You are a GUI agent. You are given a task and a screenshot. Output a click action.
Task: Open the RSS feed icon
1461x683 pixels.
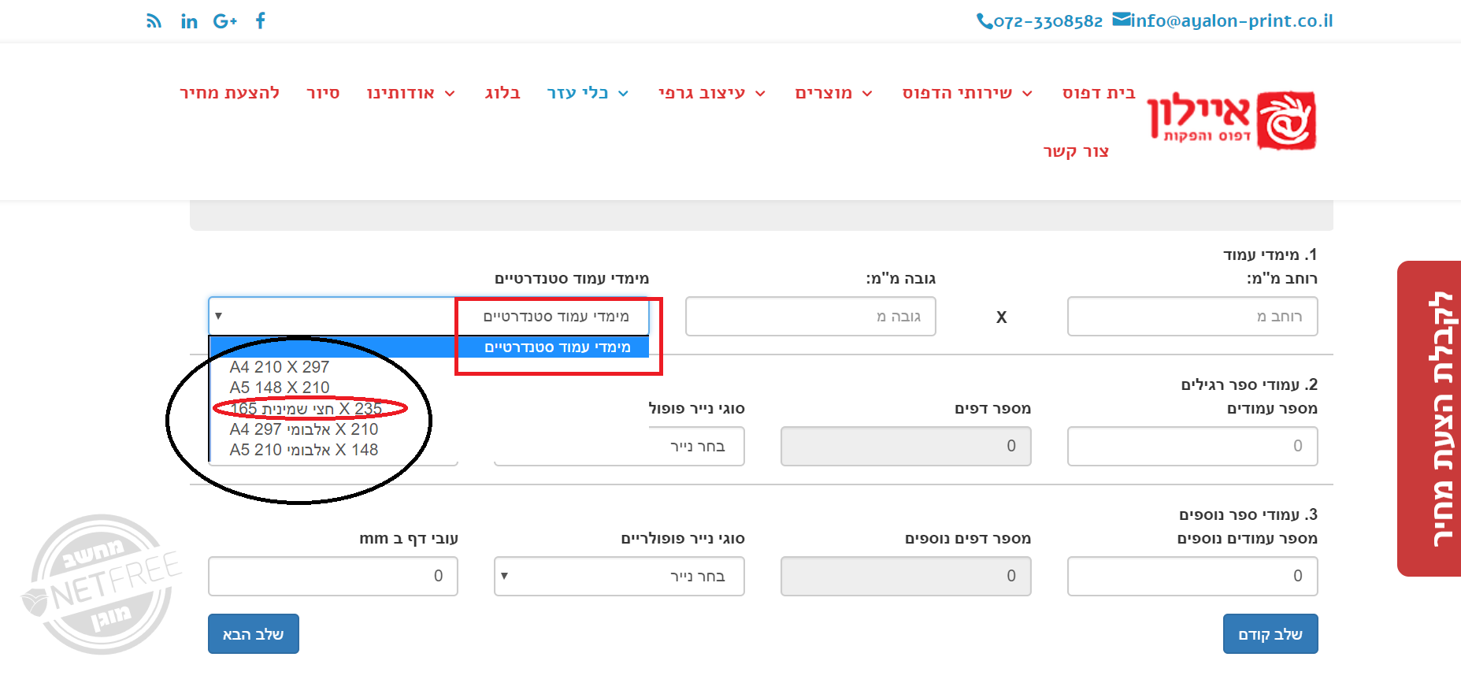(x=154, y=21)
